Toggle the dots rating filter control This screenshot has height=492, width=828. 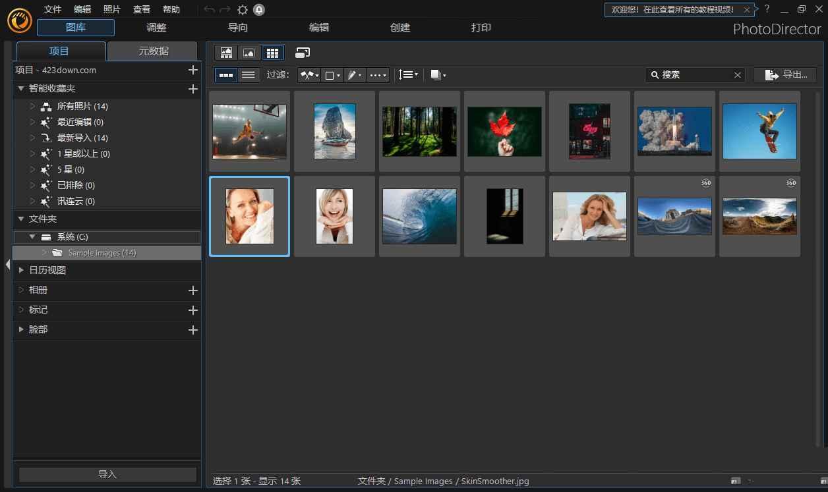pos(376,74)
